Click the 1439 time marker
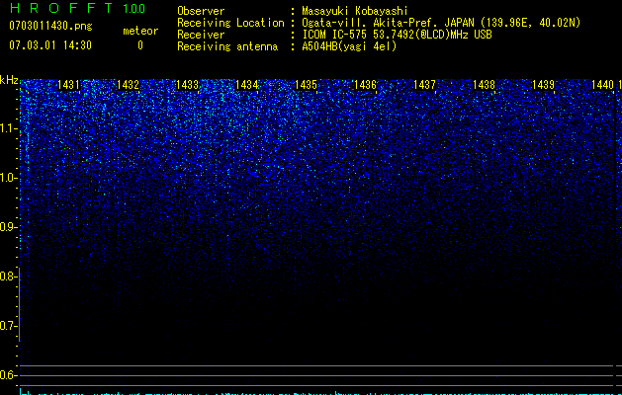 tap(543, 85)
